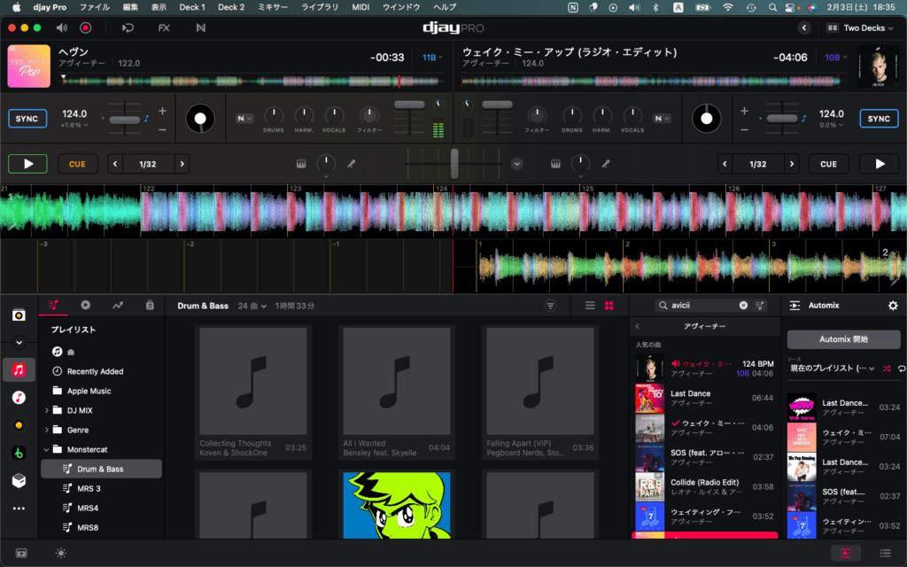This screenshot has width=907, height=567.
Task: Toggle the loop icon in the top toolbar
Action: [128, 27]
